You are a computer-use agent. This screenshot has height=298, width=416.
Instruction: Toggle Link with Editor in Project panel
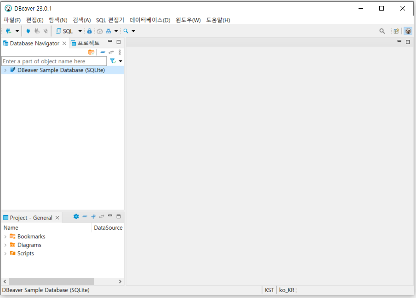tap(102, 216)
